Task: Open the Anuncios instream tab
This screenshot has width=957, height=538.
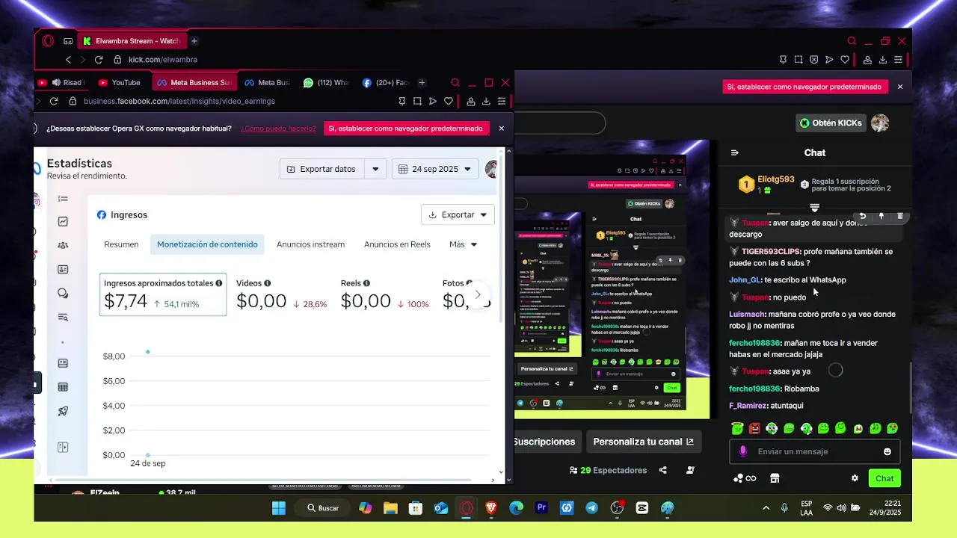Action: point(310,244)
